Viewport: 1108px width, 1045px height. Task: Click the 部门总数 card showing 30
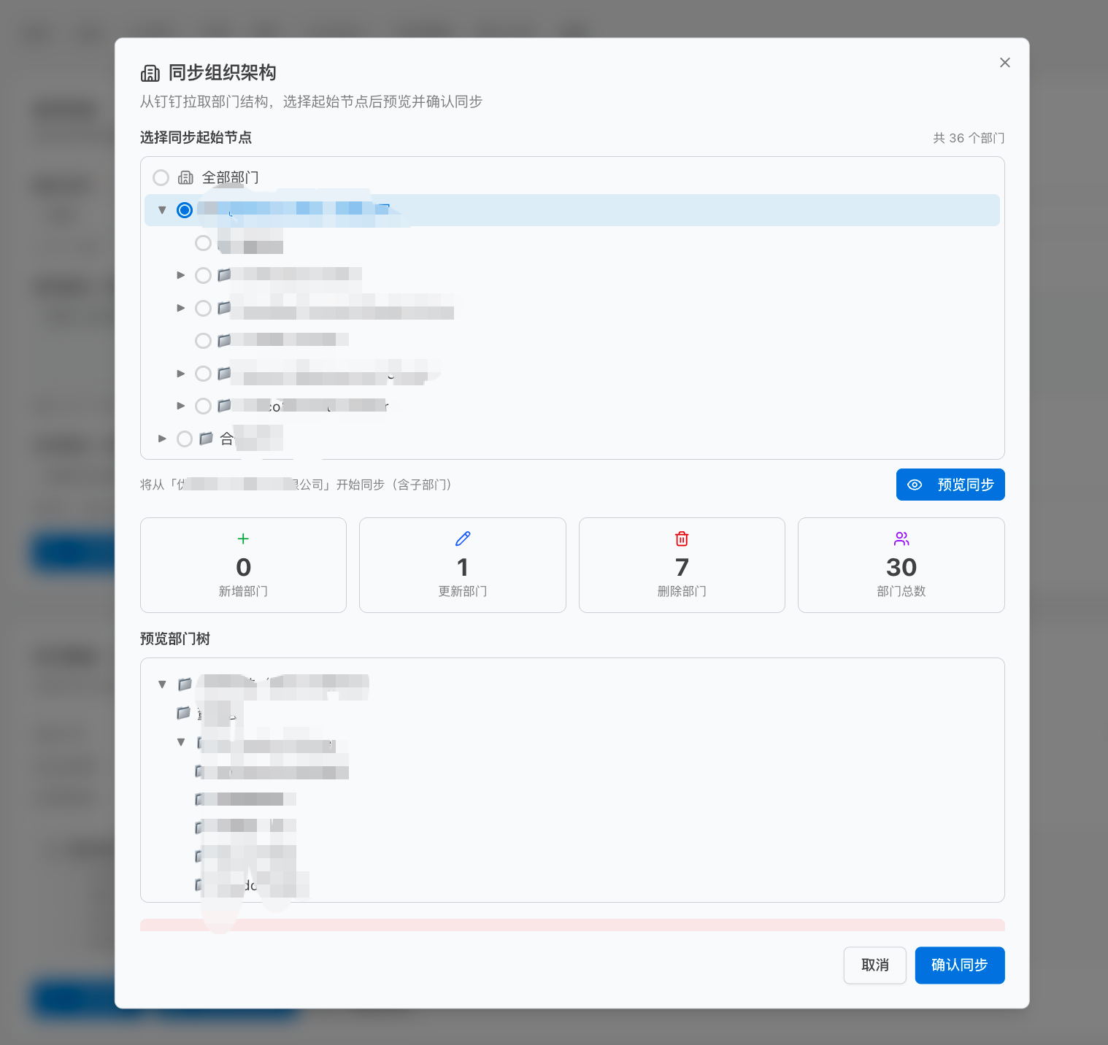pos(901,565)
